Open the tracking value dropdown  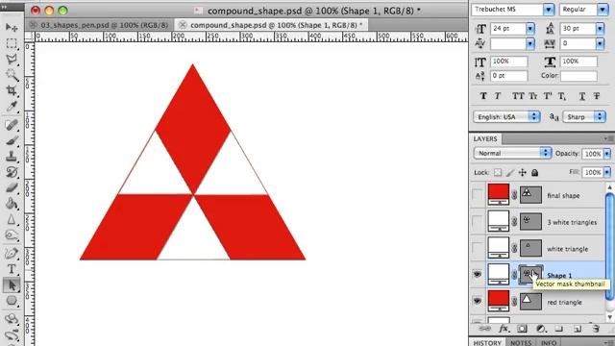[600, 43]
